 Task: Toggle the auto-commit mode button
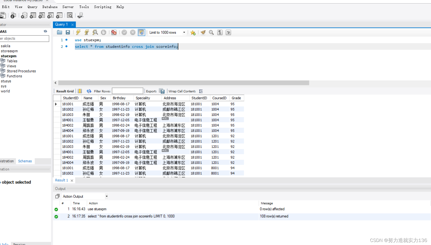tap(141, 32)
